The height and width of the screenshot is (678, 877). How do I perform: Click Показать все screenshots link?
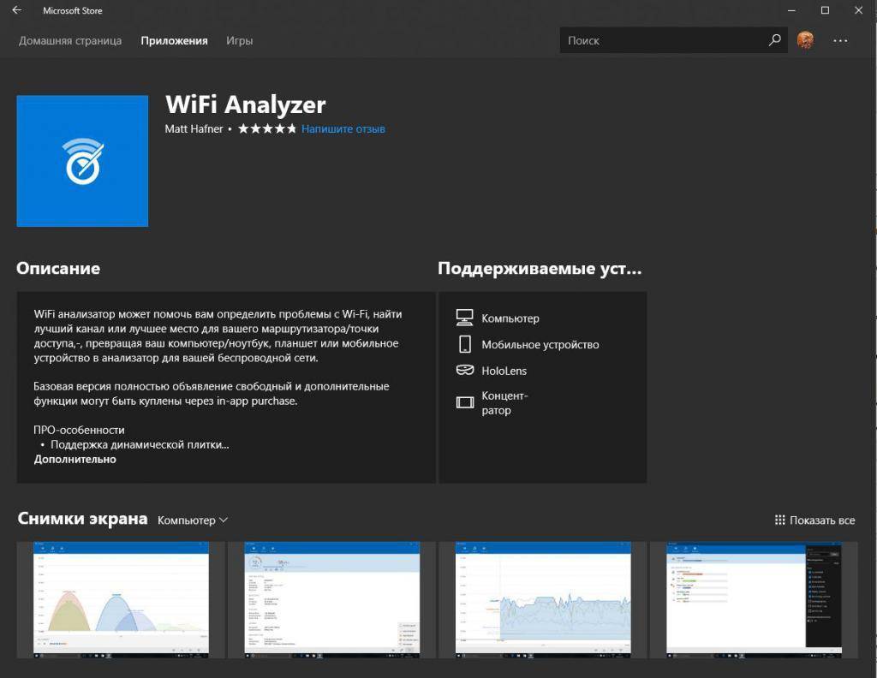[821, 520]
